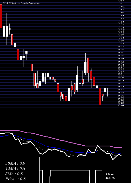Click the 1.14 price axis label
Image resolution: width=131 pixels, height=183 pixels.
click(121, 15)
